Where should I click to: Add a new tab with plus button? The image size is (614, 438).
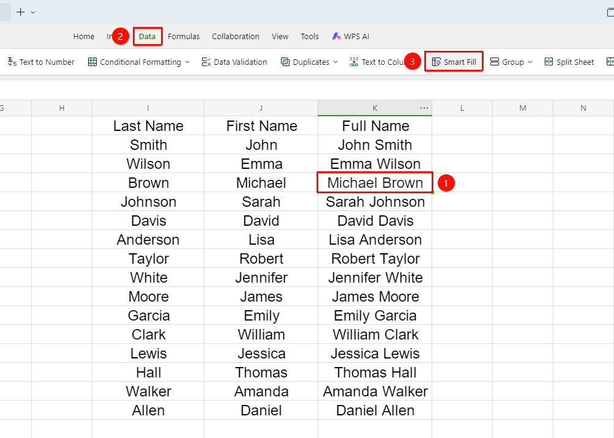click(20, 12)
